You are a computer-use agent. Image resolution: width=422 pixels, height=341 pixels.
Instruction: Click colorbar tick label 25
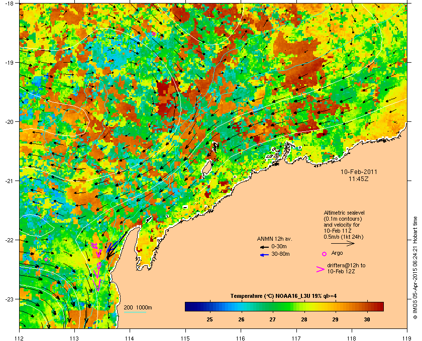point(209,319)
